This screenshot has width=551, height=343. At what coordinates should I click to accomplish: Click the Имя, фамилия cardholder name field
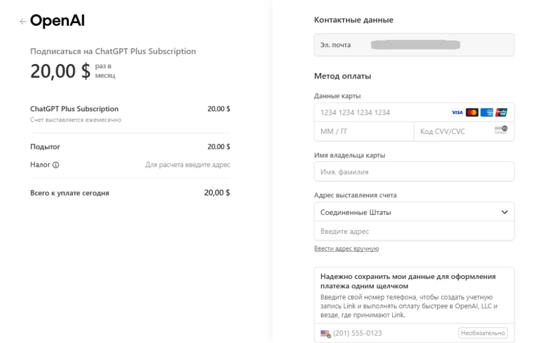click(x=414, y=171)
